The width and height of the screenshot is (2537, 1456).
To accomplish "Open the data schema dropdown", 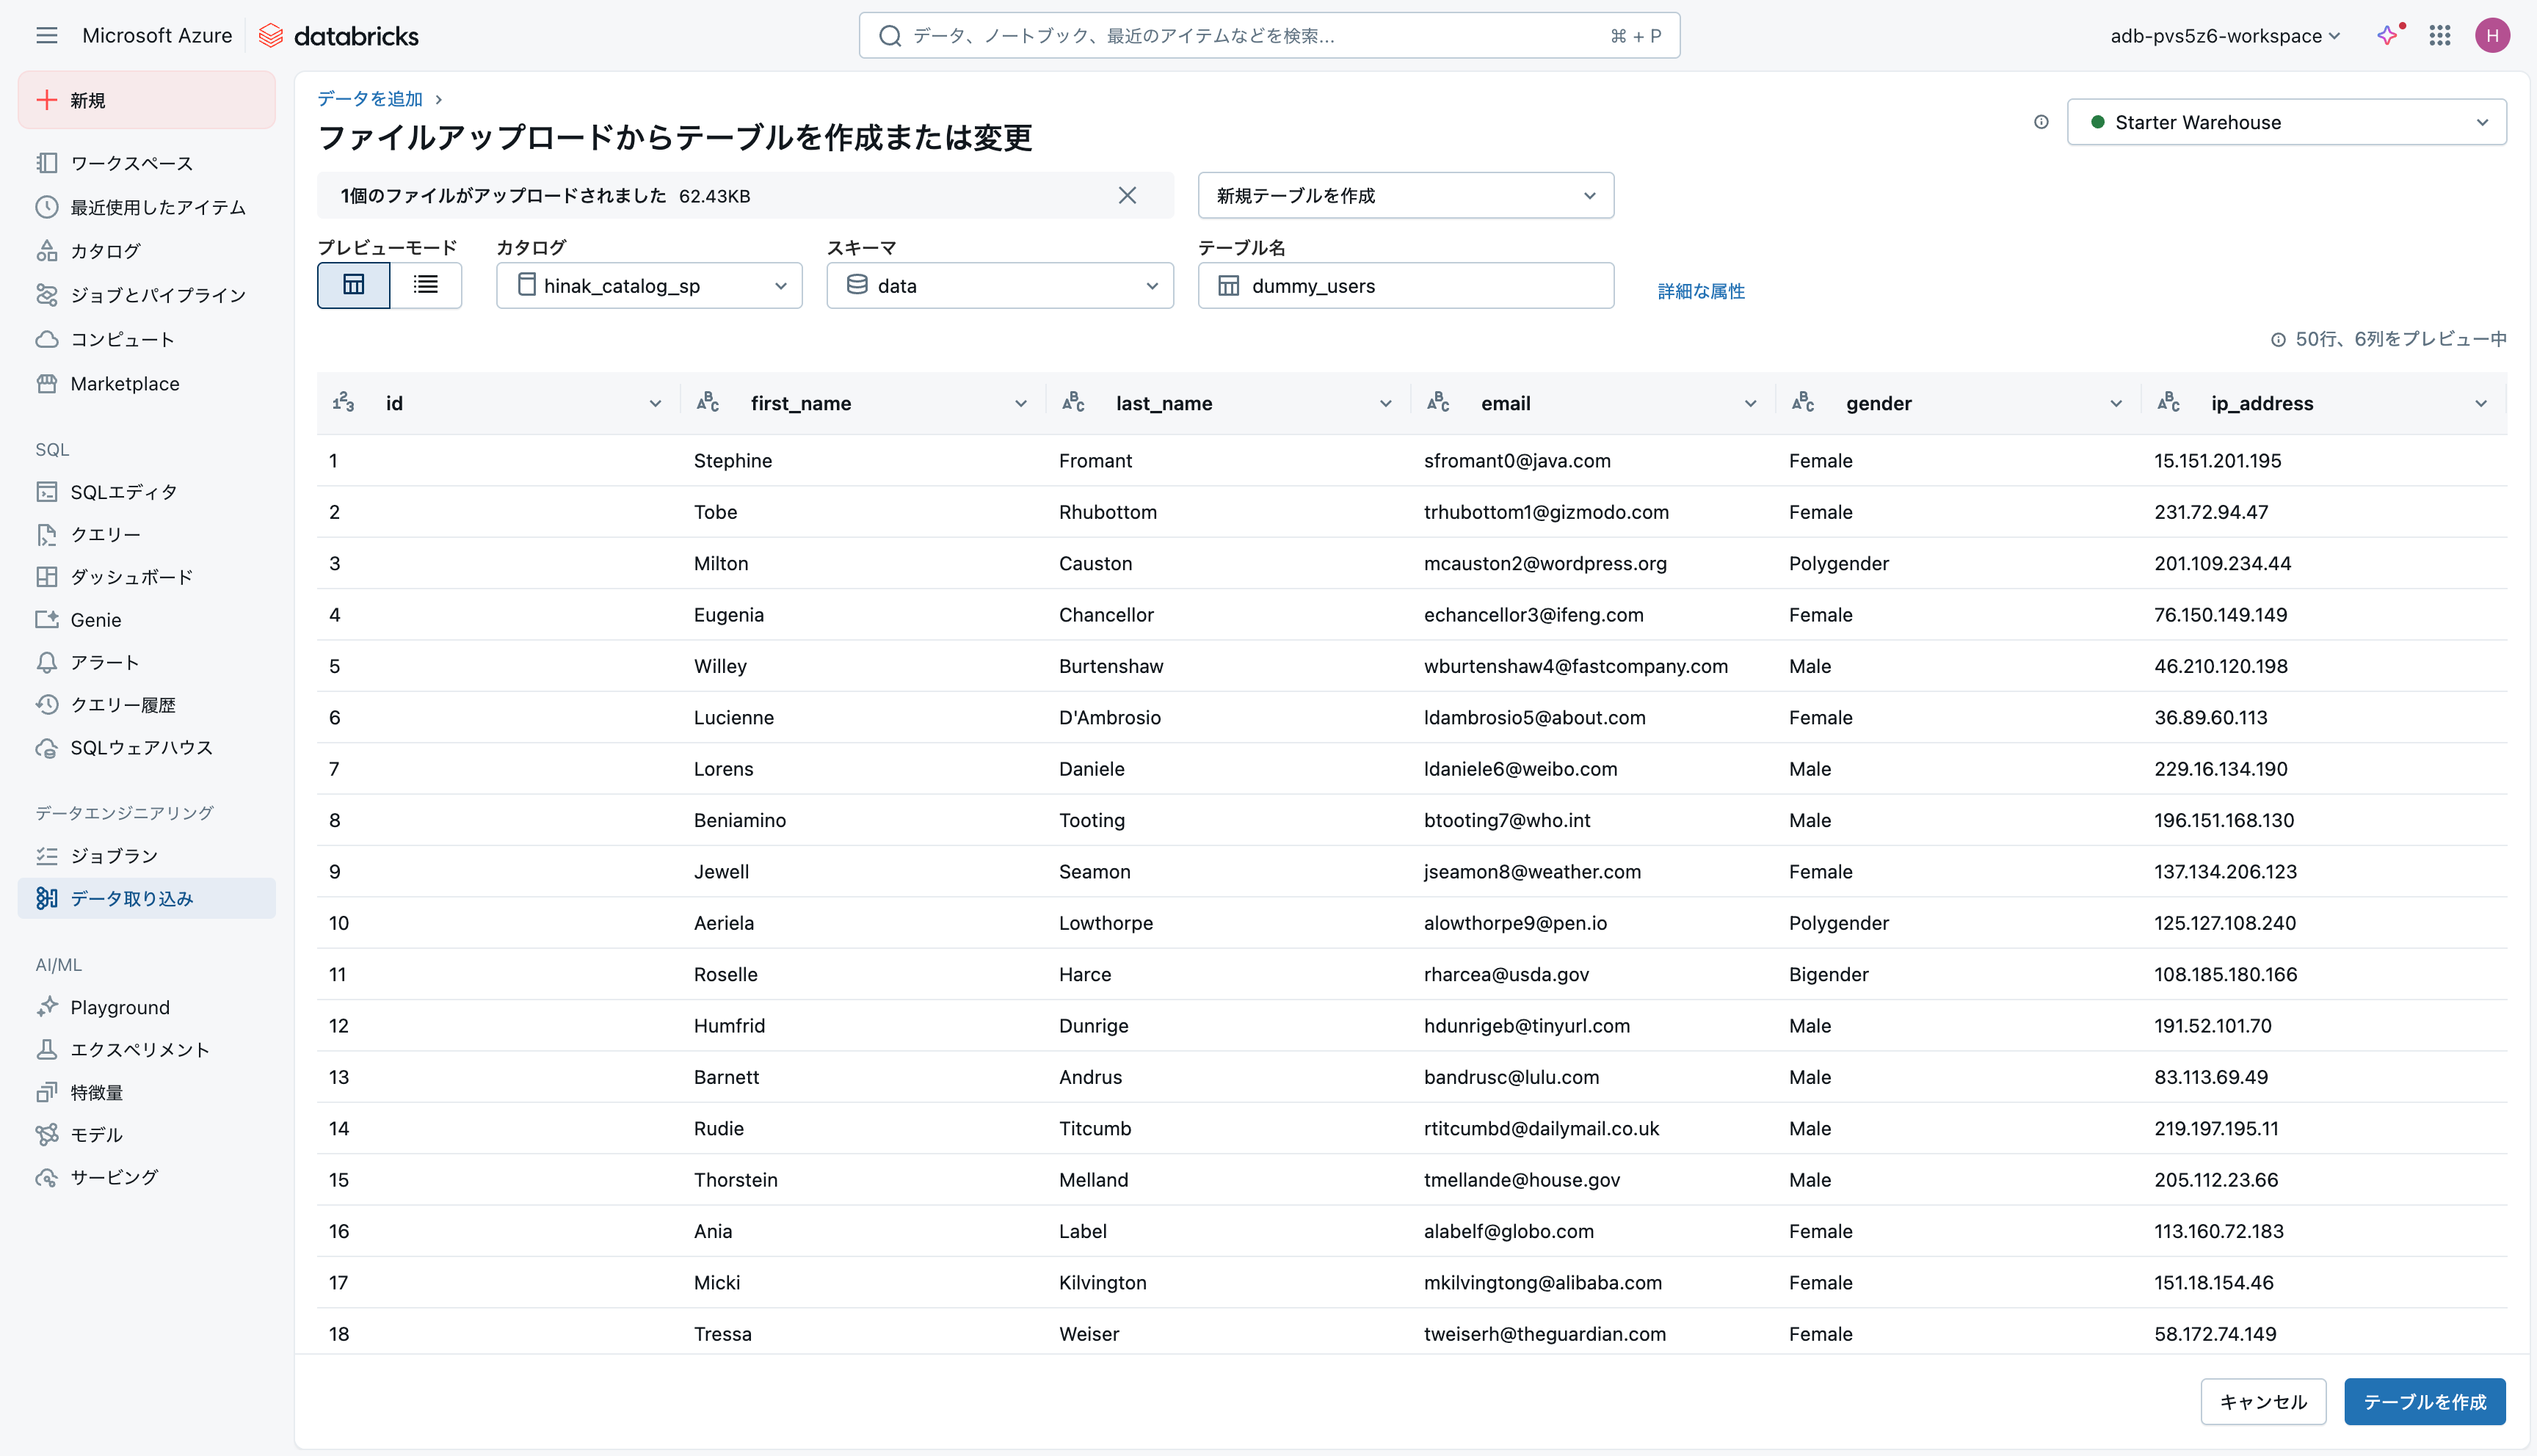I will coord(1000,286).
